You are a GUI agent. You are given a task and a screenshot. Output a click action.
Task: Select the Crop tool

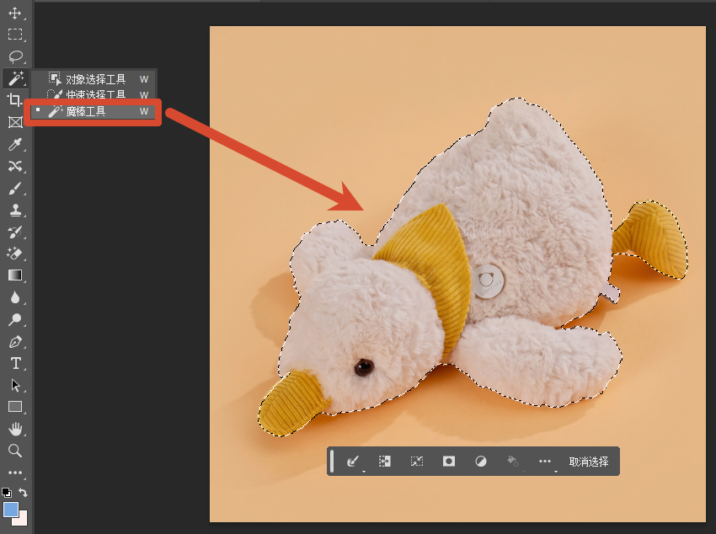click(14, 99)
